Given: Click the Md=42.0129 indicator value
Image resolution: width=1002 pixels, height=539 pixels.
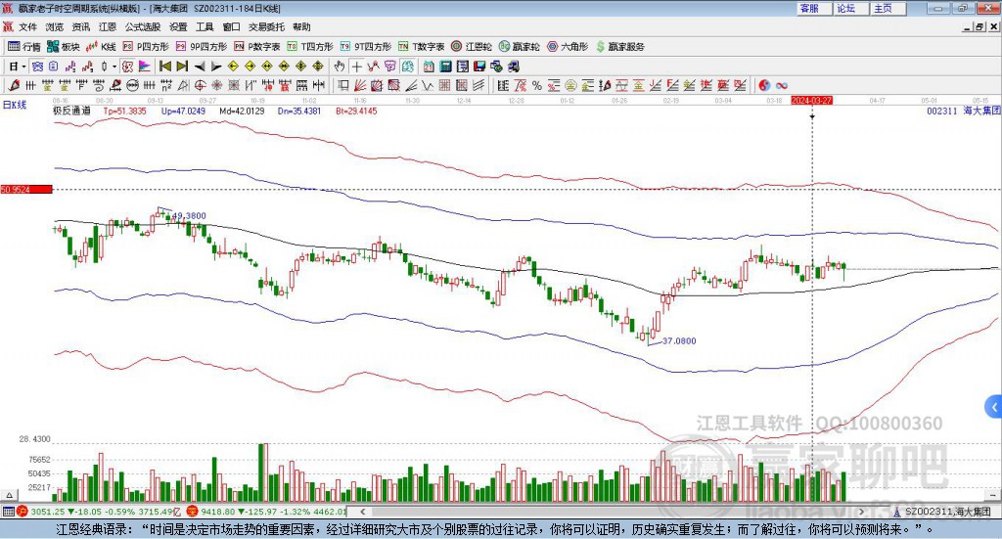Looking at the screenshot, I should point(242,111).
